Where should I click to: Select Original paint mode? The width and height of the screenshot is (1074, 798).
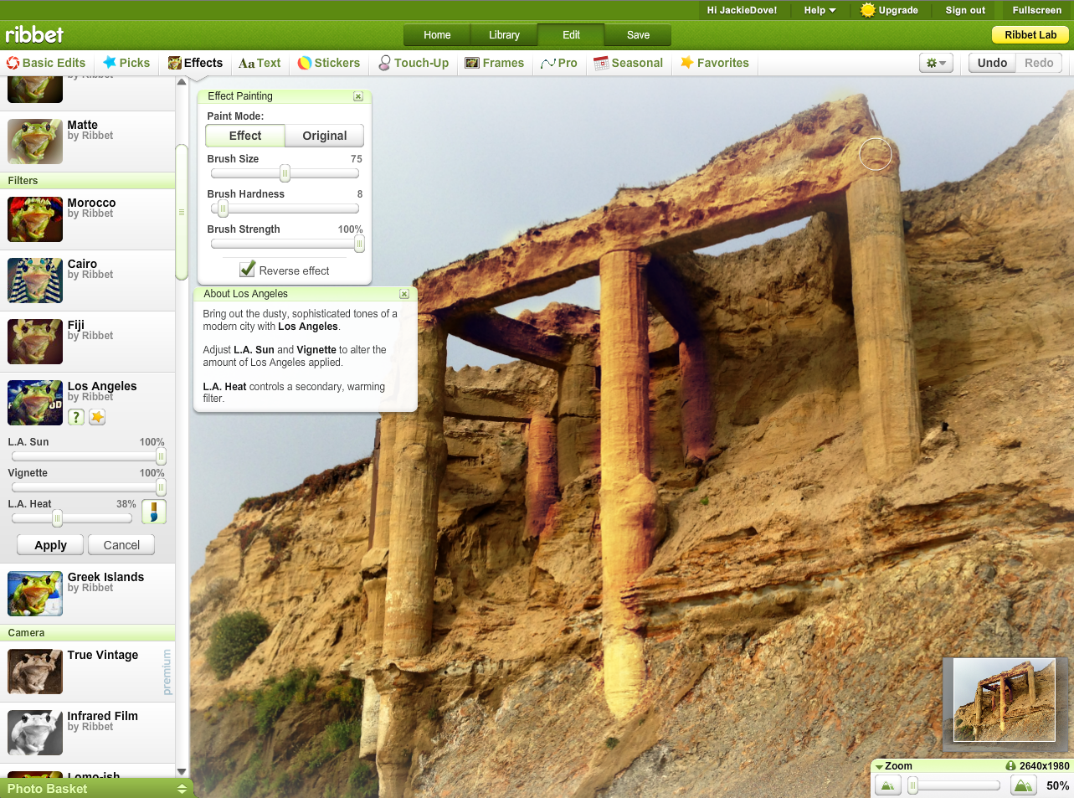pos(325,136)
